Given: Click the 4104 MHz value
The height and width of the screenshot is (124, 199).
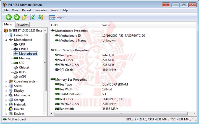Looking at the screenshot, I should point(109,70).
